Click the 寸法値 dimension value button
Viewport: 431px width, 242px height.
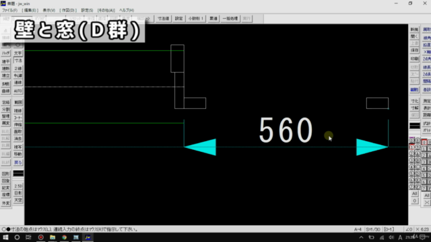pos(163,19)
